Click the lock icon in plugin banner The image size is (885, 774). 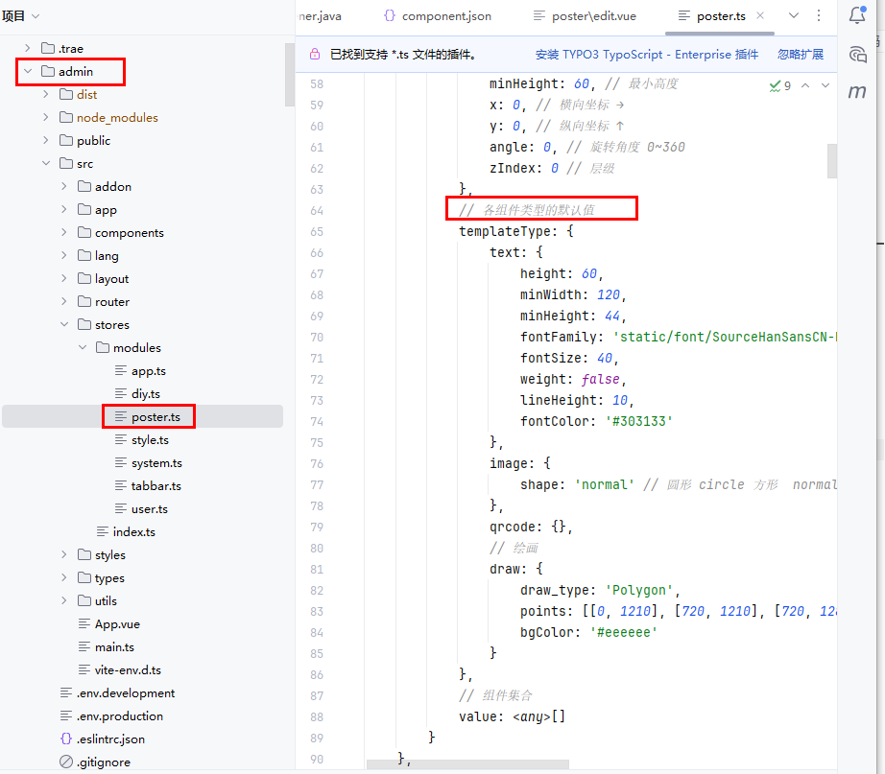pyautogui.click(x=315, y=55)
